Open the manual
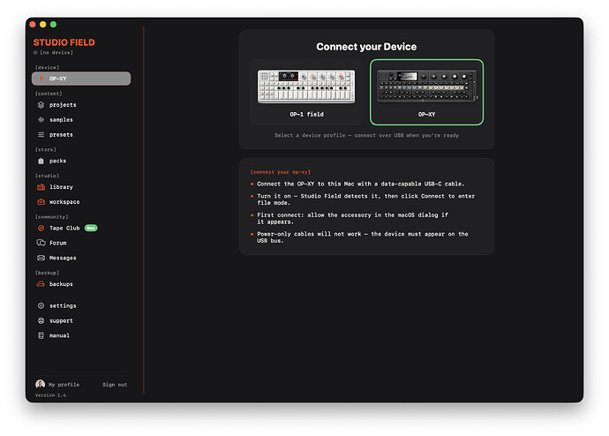The height and width of the screenshot is (436, 609). pos(81,335)
